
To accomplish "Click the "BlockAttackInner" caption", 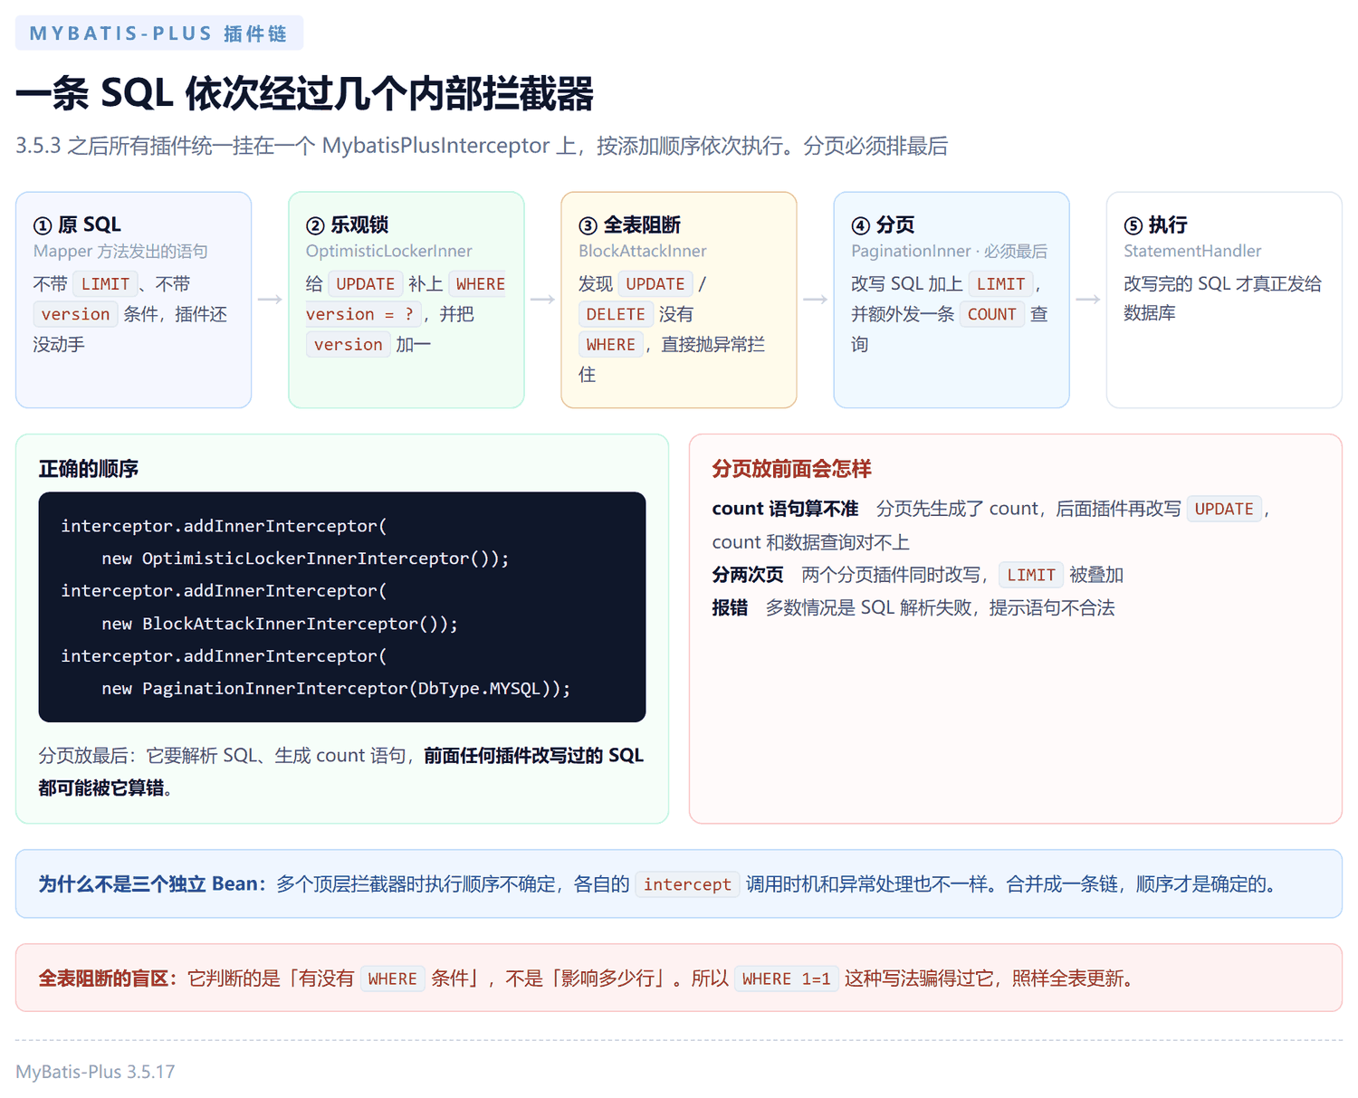I will pos(643,251).
